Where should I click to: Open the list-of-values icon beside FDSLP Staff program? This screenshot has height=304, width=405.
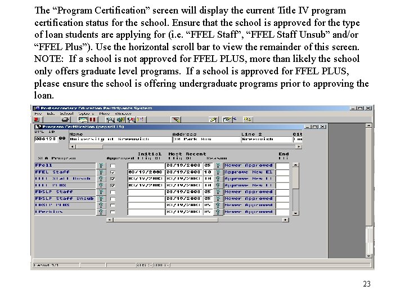pyautogui.click(x=101, y=192)
